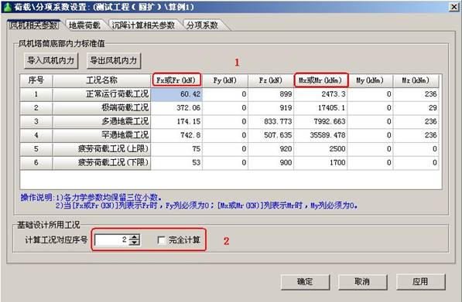
Task: Click Mx cell with value 1700
Action: click(x=320, y=162)
